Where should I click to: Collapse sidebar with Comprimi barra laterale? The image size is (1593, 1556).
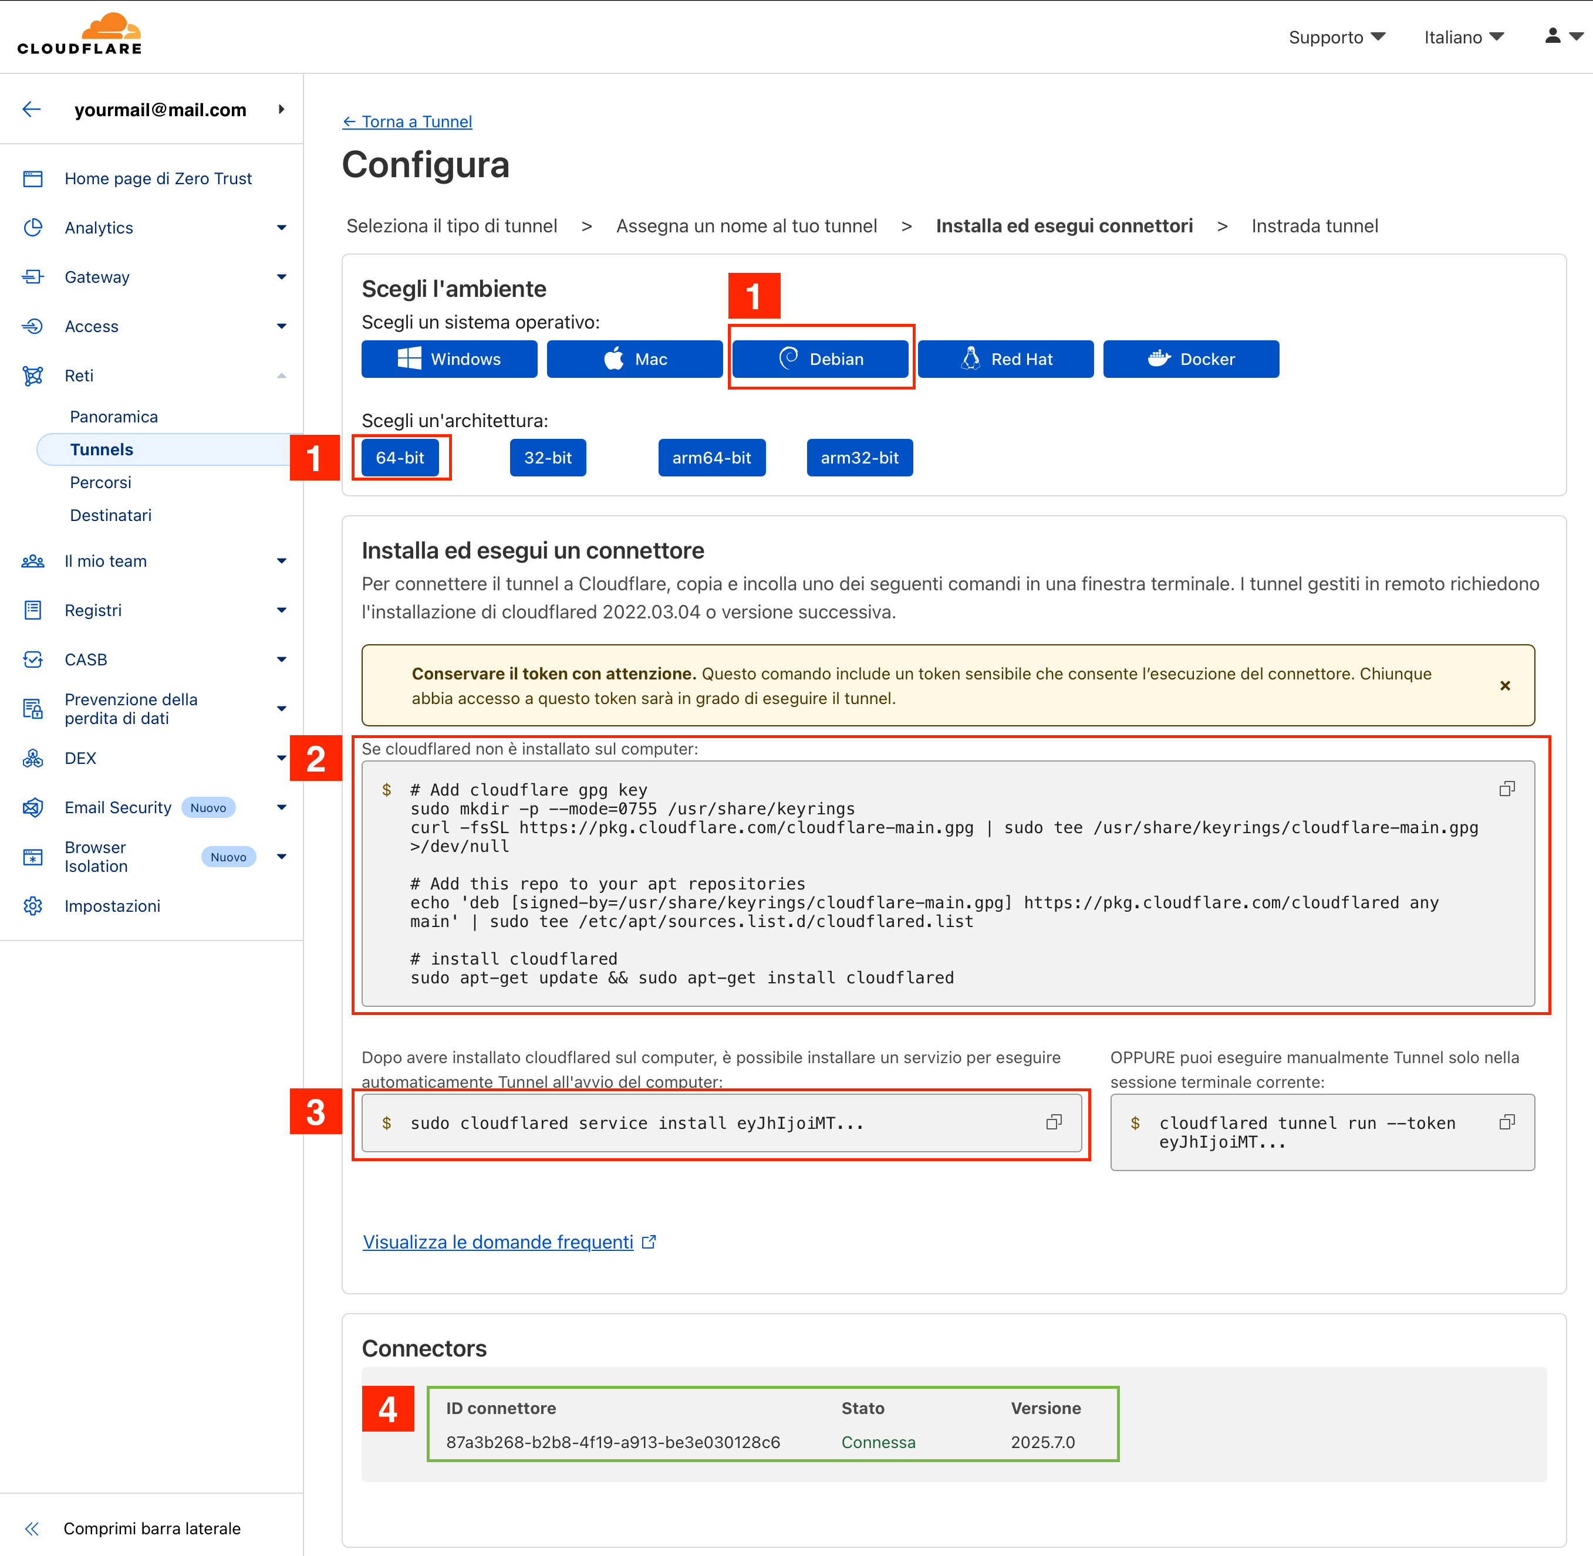pos(151,1528)
